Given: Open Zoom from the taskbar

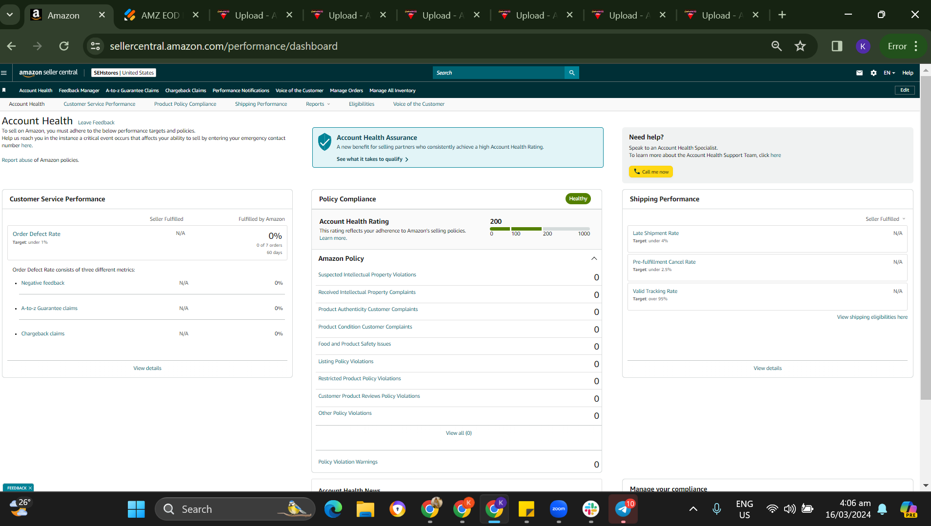Looking at the screenshot, I should point(559,509).
